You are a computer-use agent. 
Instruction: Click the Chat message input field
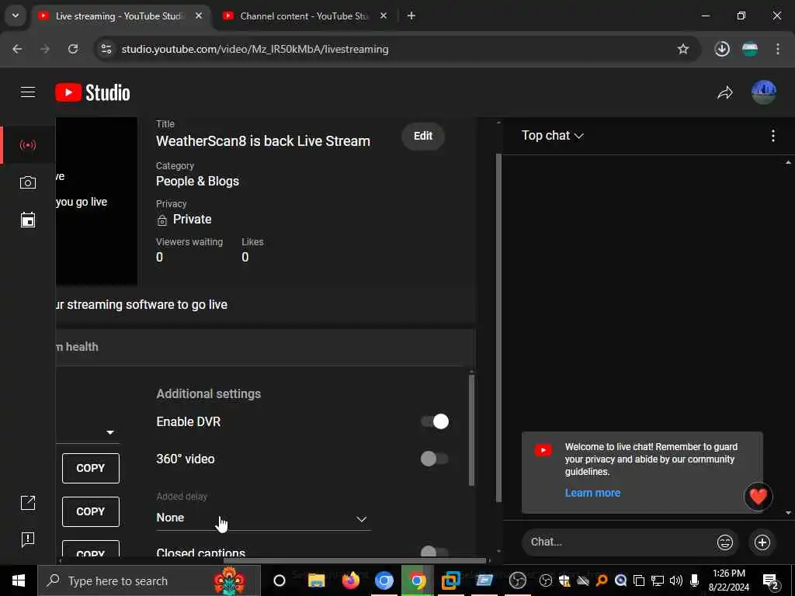617,542
